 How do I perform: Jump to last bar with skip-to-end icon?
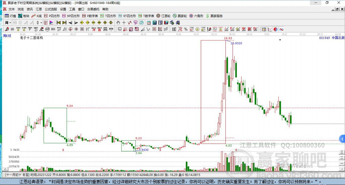(x=64, y=23)
